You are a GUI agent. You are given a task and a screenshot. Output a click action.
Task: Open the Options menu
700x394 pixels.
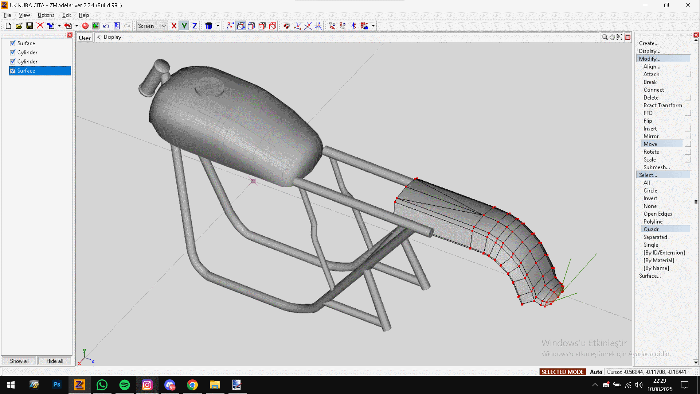click(46, 15)
